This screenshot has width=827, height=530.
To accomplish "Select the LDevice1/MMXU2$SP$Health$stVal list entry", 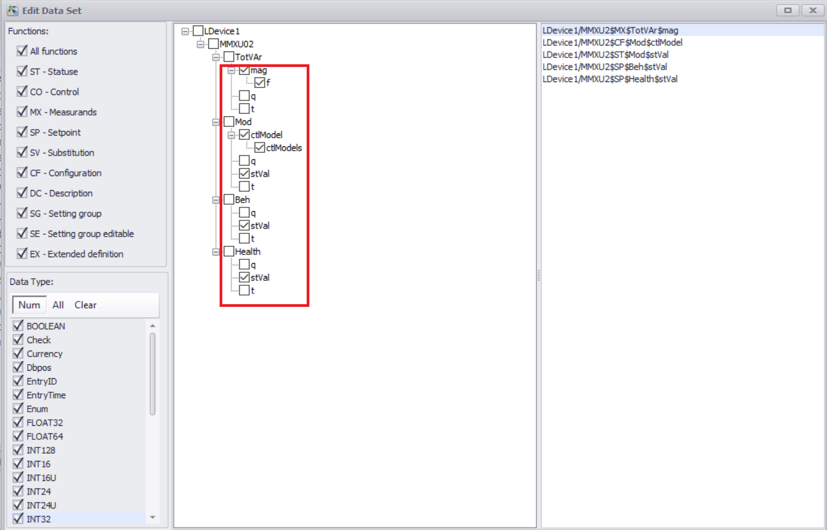I will [610, 79].
